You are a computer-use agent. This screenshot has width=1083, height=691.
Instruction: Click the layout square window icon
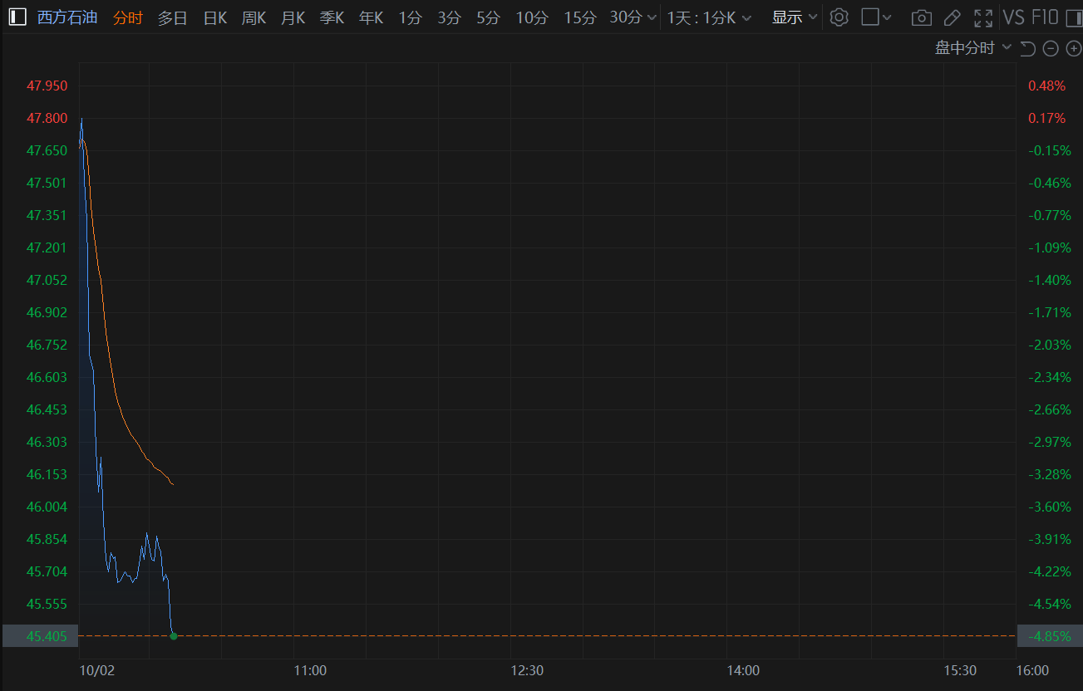point(870,17)
